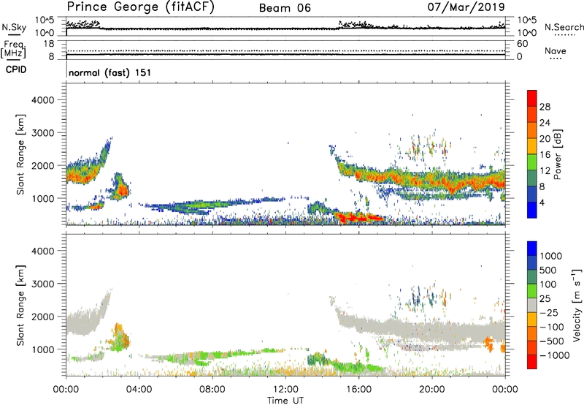Select '3000' tick on the velocity panel
584x405 pixels.
pos(42,284)
